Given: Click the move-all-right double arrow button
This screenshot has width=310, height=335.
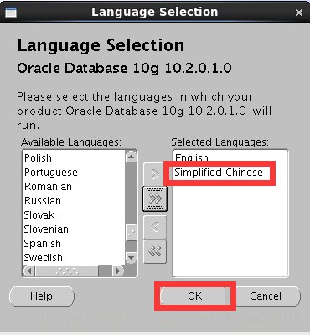Looking at the screenshot, I should point(155,198).
